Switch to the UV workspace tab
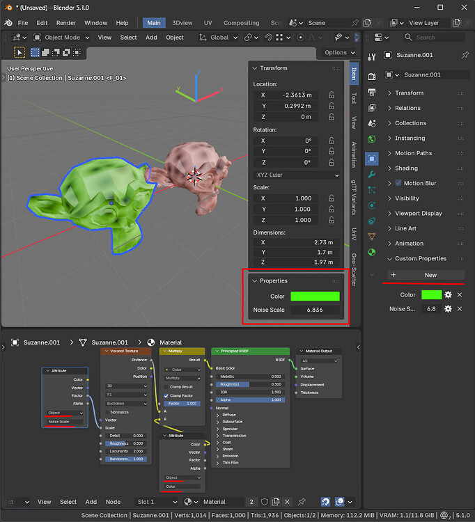 [x=208, y=23]
